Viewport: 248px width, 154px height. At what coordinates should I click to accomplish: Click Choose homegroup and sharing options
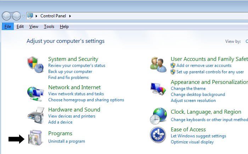coord(86,100)
